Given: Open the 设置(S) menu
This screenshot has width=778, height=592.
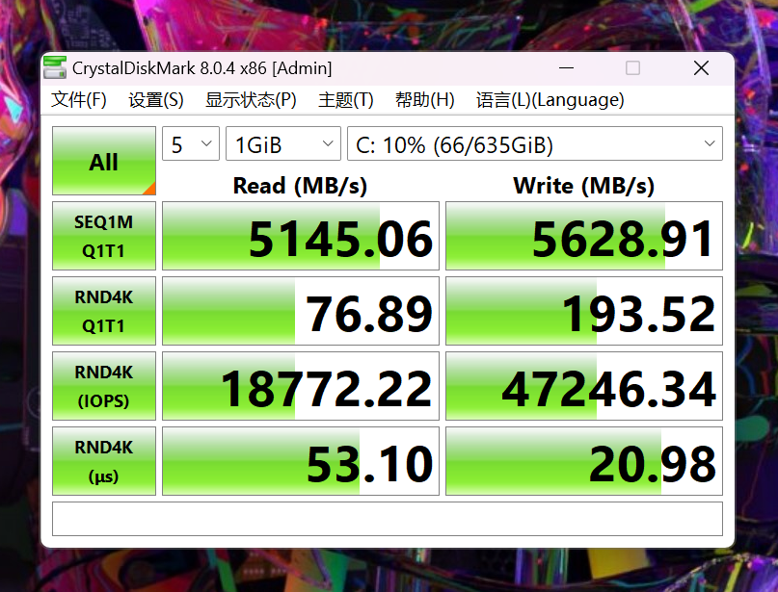Looking at the screenshot, I should [156, 99].
